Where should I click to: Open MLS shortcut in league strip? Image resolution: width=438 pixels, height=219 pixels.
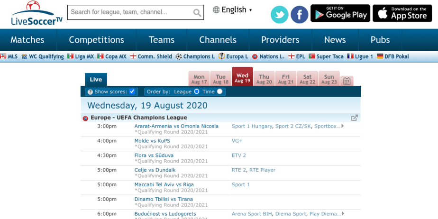9,56
